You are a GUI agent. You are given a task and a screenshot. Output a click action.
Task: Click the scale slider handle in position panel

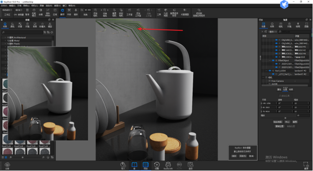click(x=285, y=118)
